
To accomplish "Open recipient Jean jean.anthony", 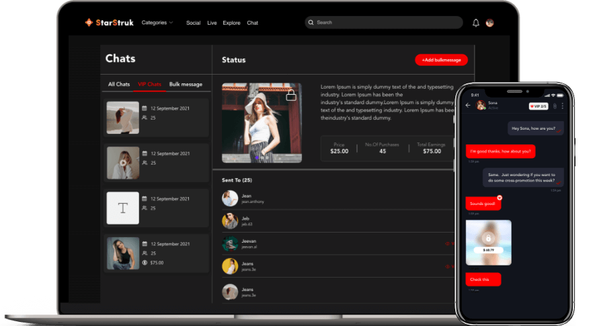I will coord(338,198).
